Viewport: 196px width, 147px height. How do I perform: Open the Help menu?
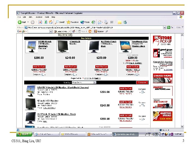click(x=53, y=17)
